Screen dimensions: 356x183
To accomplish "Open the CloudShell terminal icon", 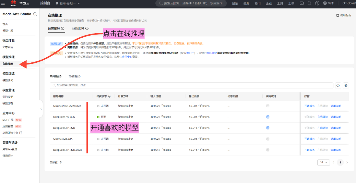I will point(301,3).
